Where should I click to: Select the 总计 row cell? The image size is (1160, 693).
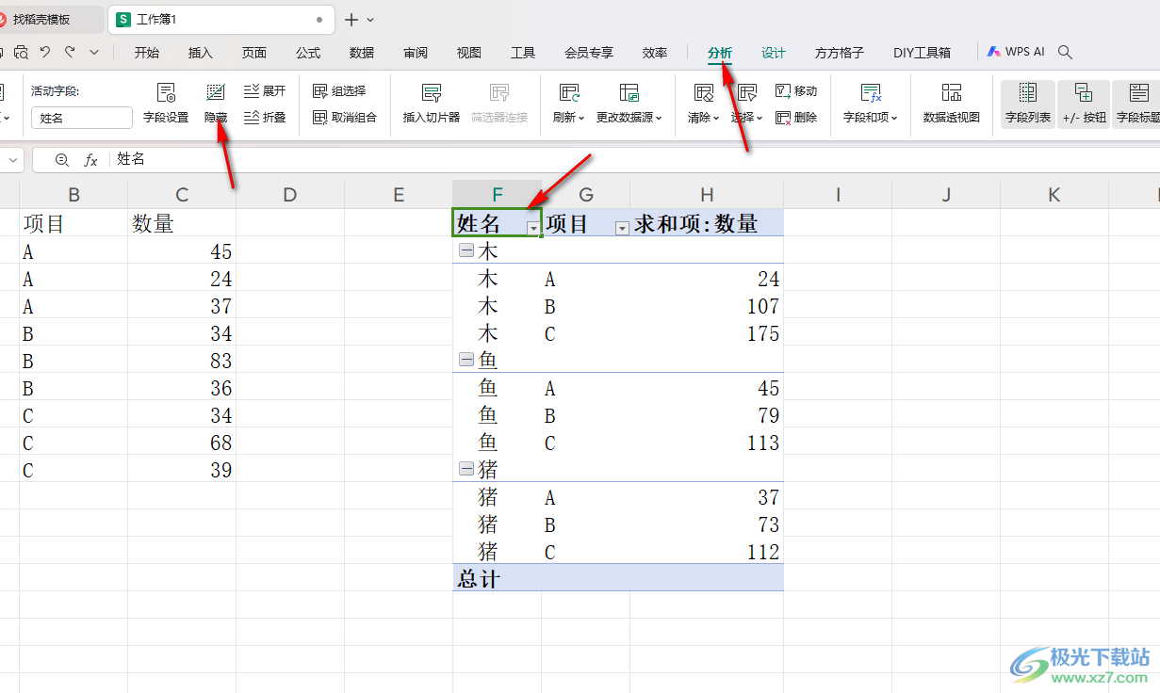(x=497, y=578)
